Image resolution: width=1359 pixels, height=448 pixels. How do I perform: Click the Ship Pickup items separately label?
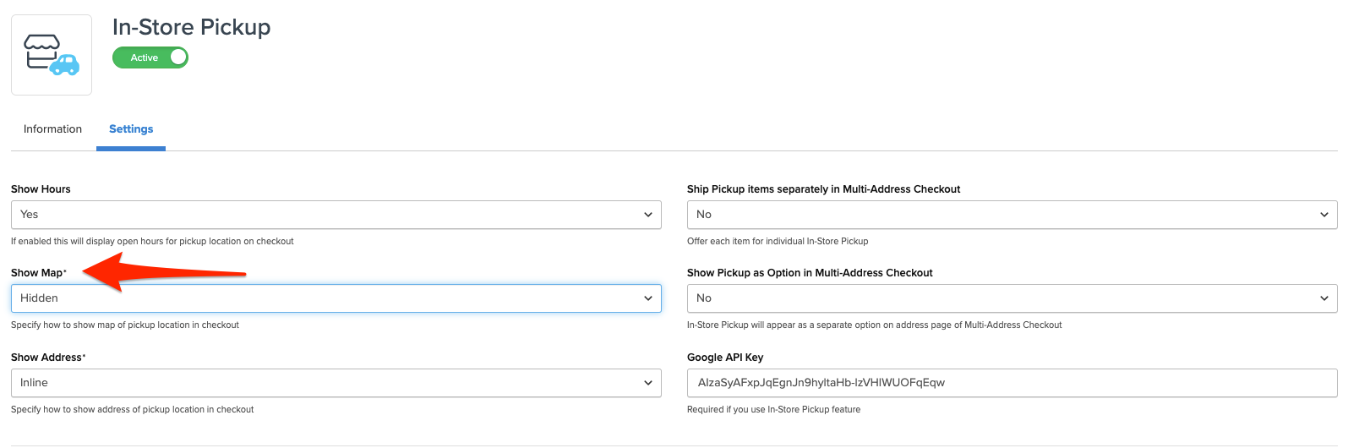(x=823, y=189)
